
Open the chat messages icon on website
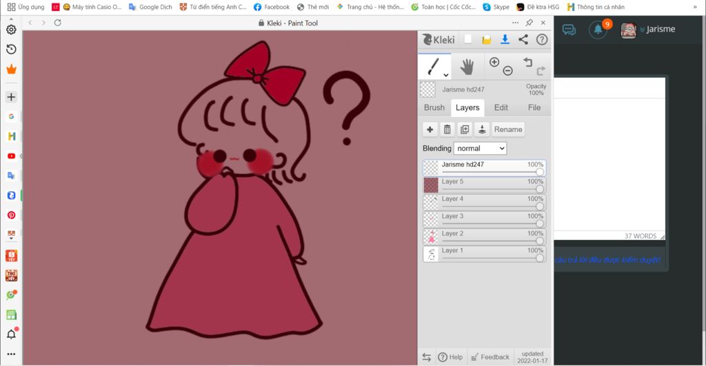(x=569, y=30)
